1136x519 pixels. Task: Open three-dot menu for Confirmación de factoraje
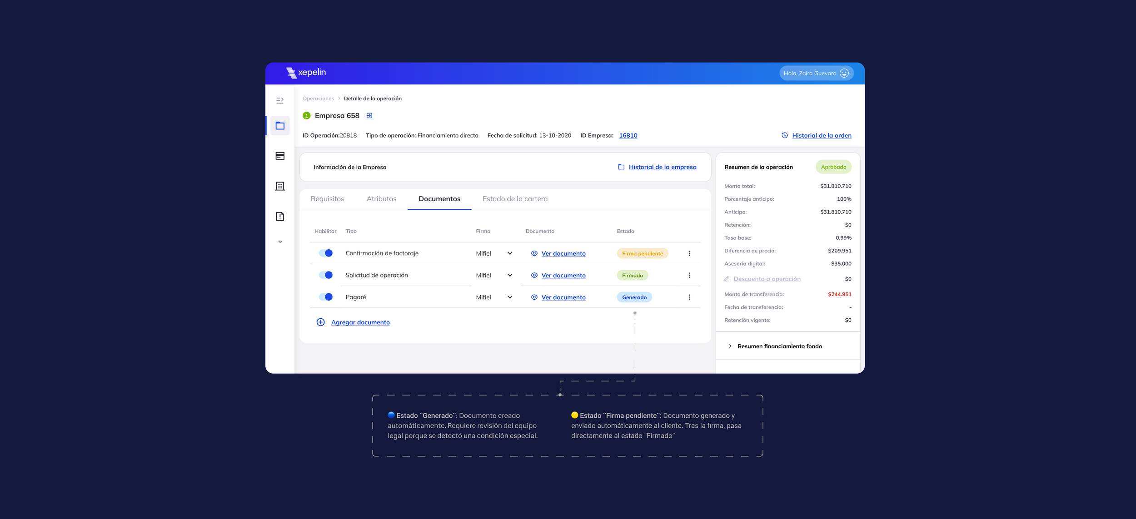tap(689, 253)
